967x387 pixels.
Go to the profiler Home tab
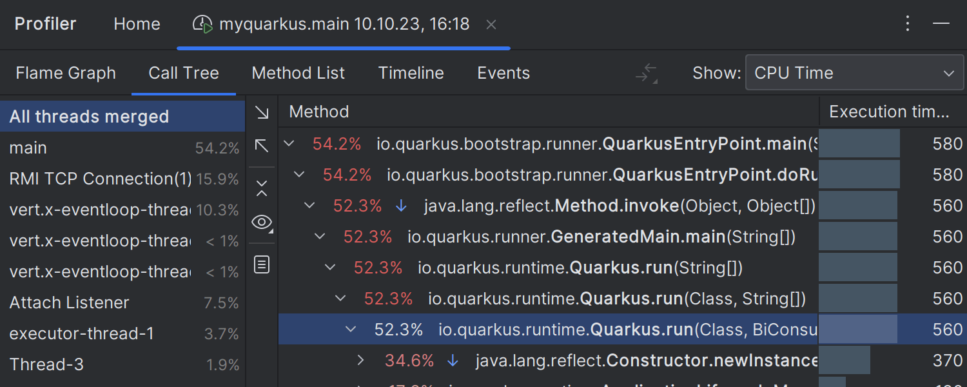tap(137, 23)
